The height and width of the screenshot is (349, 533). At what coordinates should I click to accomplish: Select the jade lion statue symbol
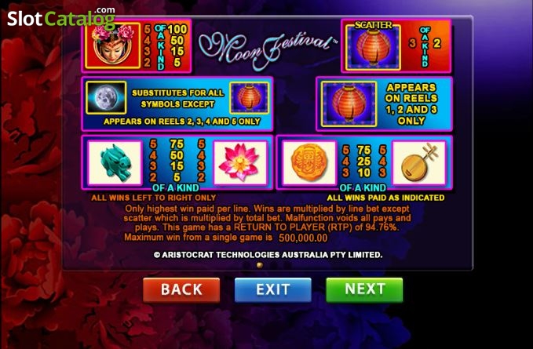115,163
